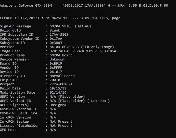Select the Version 84.04.8C.00.53 text
This screenshot has height=138, width=176.
click(x=64, y=47)
